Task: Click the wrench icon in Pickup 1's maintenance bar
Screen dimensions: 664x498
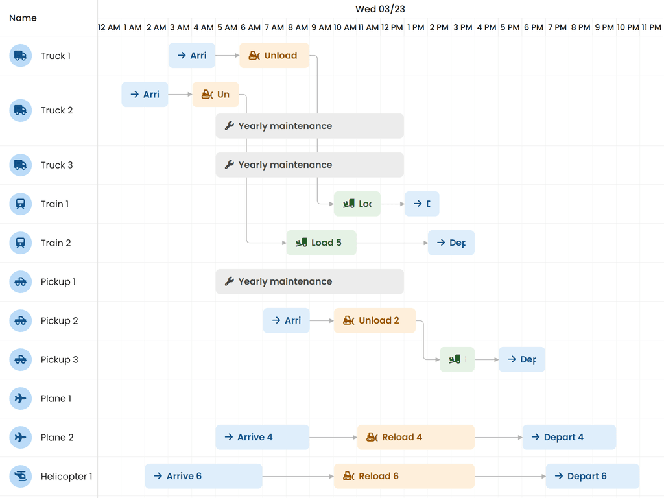Action: (230, 281)
